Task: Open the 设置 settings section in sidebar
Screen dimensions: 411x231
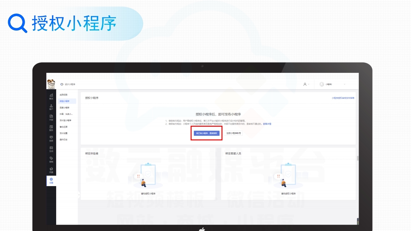Action: 51,181
